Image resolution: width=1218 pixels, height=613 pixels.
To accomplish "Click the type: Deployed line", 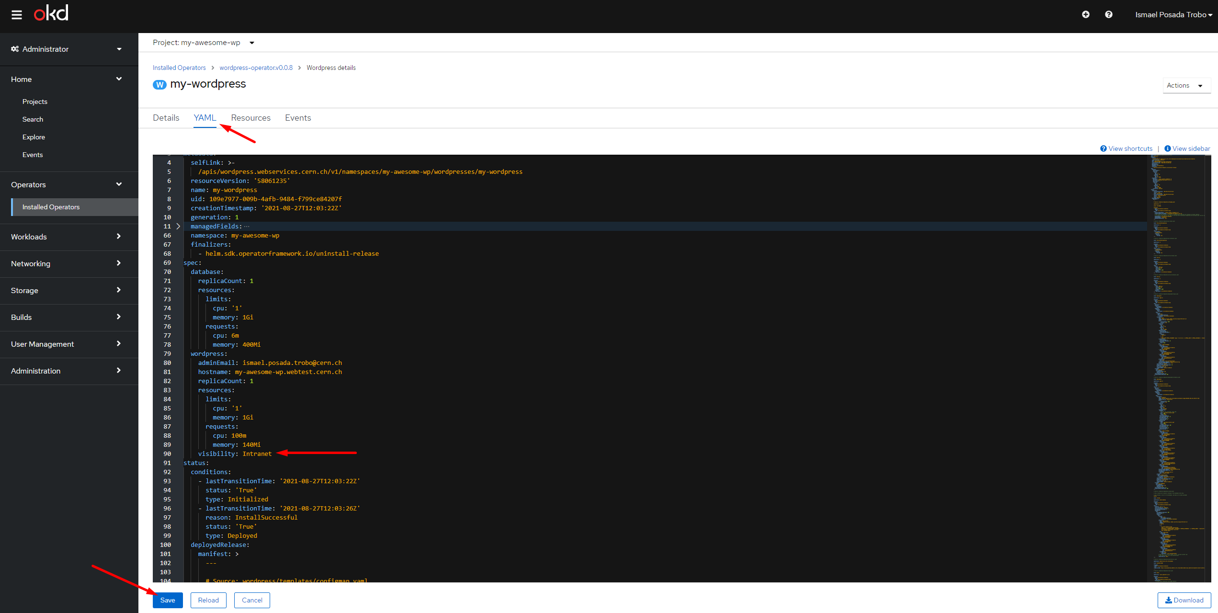I will tap(231, 535).
